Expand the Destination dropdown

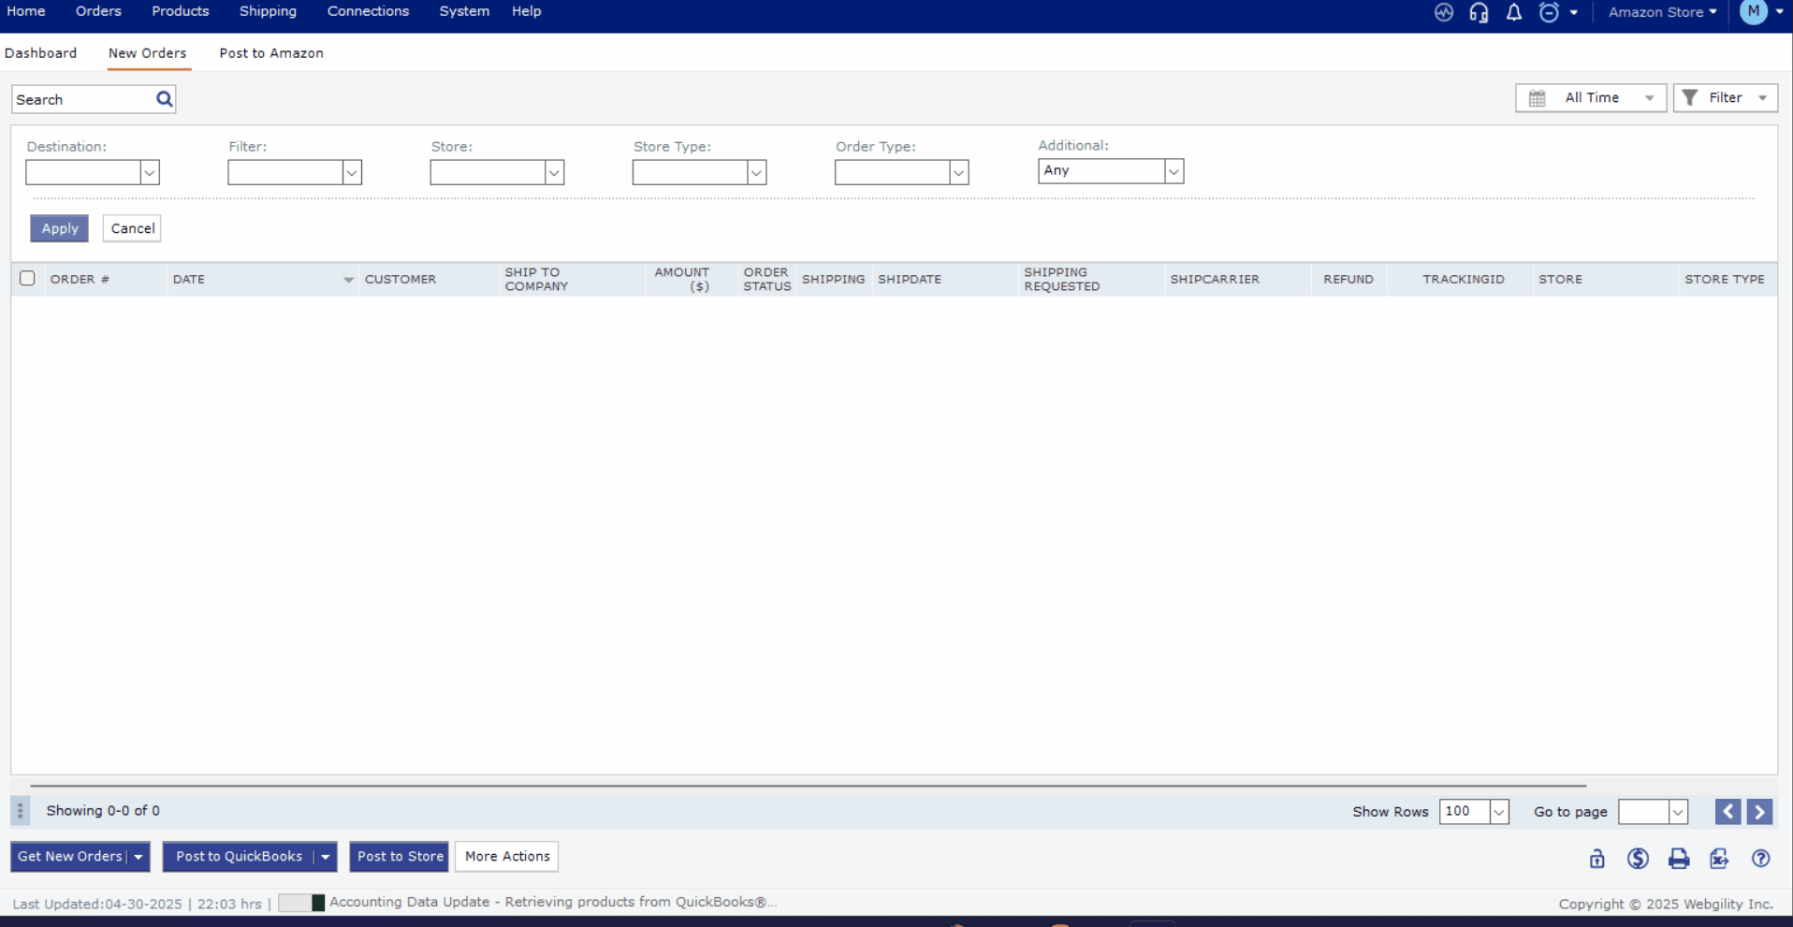[x=149, y=172]
